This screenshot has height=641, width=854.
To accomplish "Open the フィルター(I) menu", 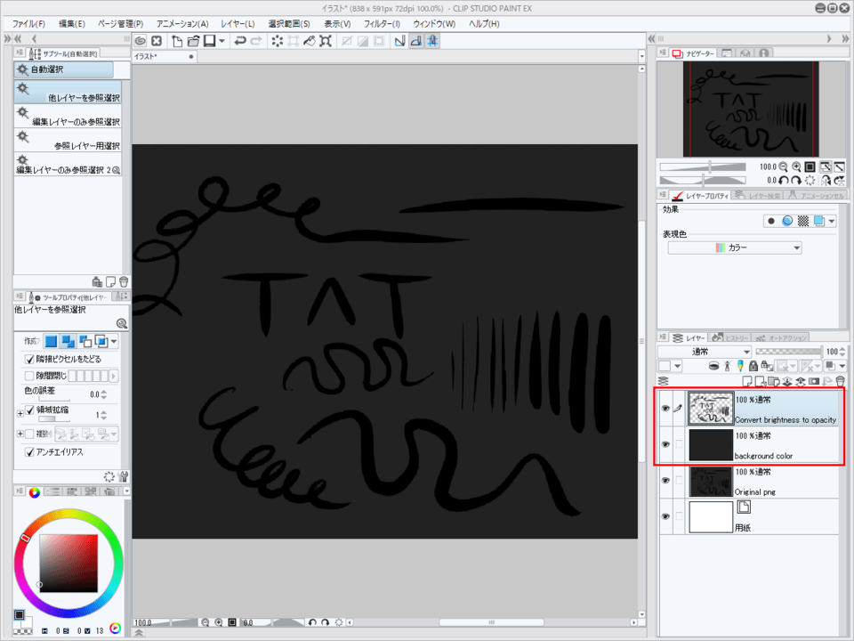I will [384, 23].
